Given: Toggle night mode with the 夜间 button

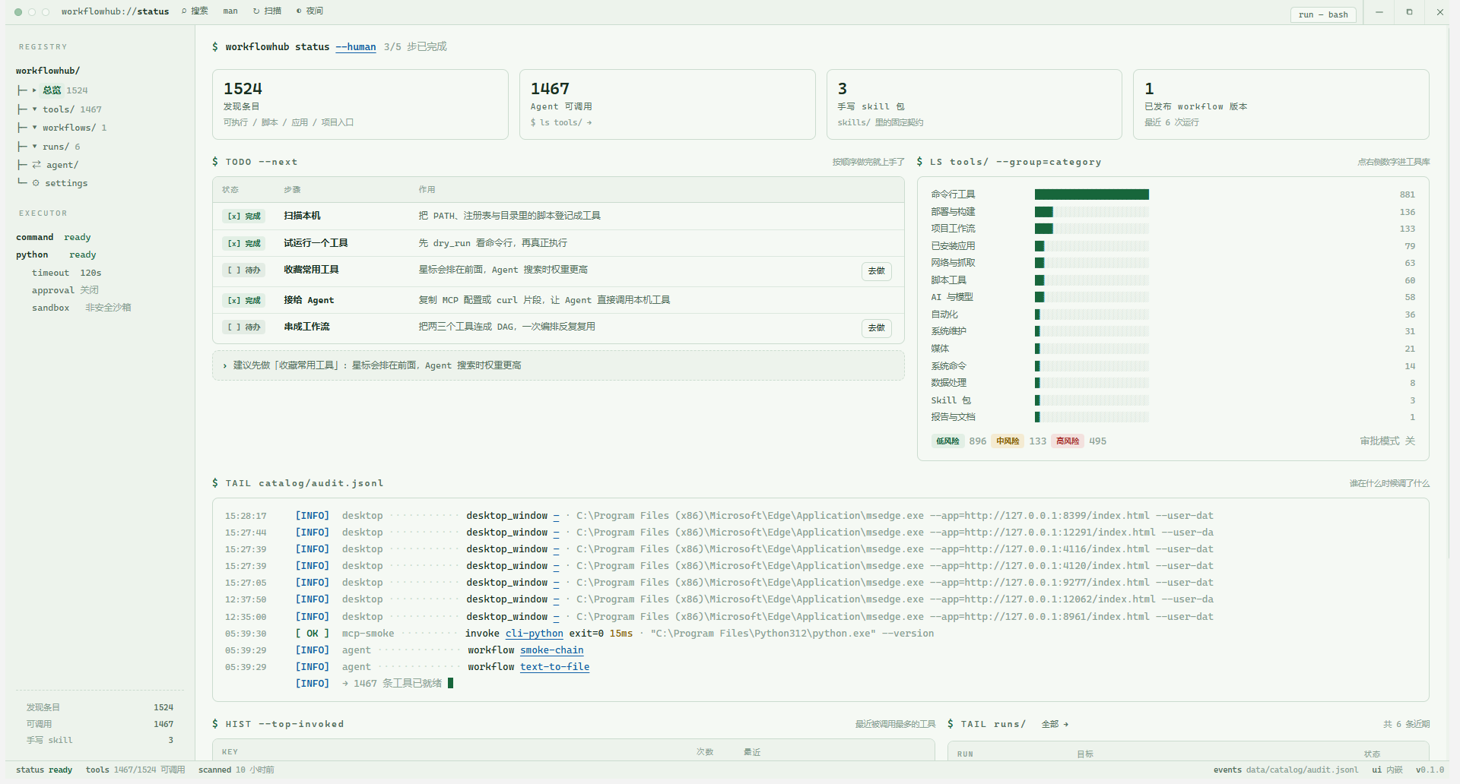Looking at the screenshot, I should coord(309,11).
